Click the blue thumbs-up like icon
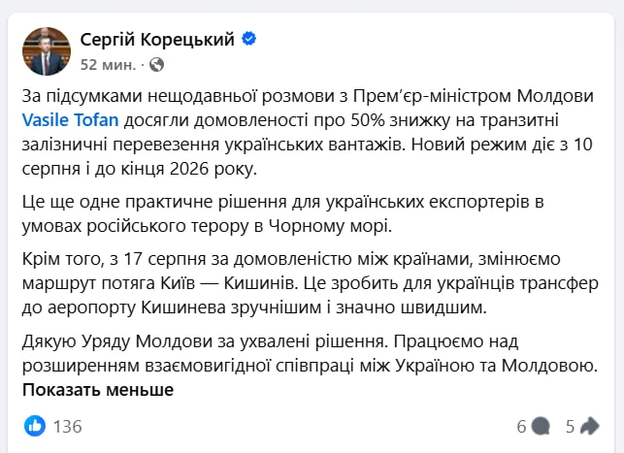Image resolution: width=624 pixels, height=453 pixels. [x=35, y=426]
